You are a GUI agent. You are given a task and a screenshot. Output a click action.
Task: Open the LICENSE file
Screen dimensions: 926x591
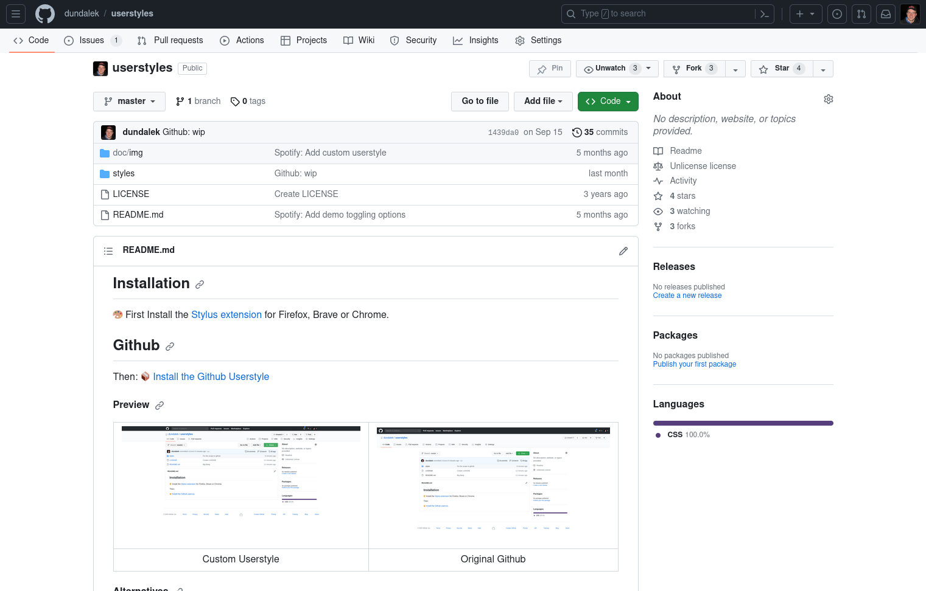coord(131,194)
